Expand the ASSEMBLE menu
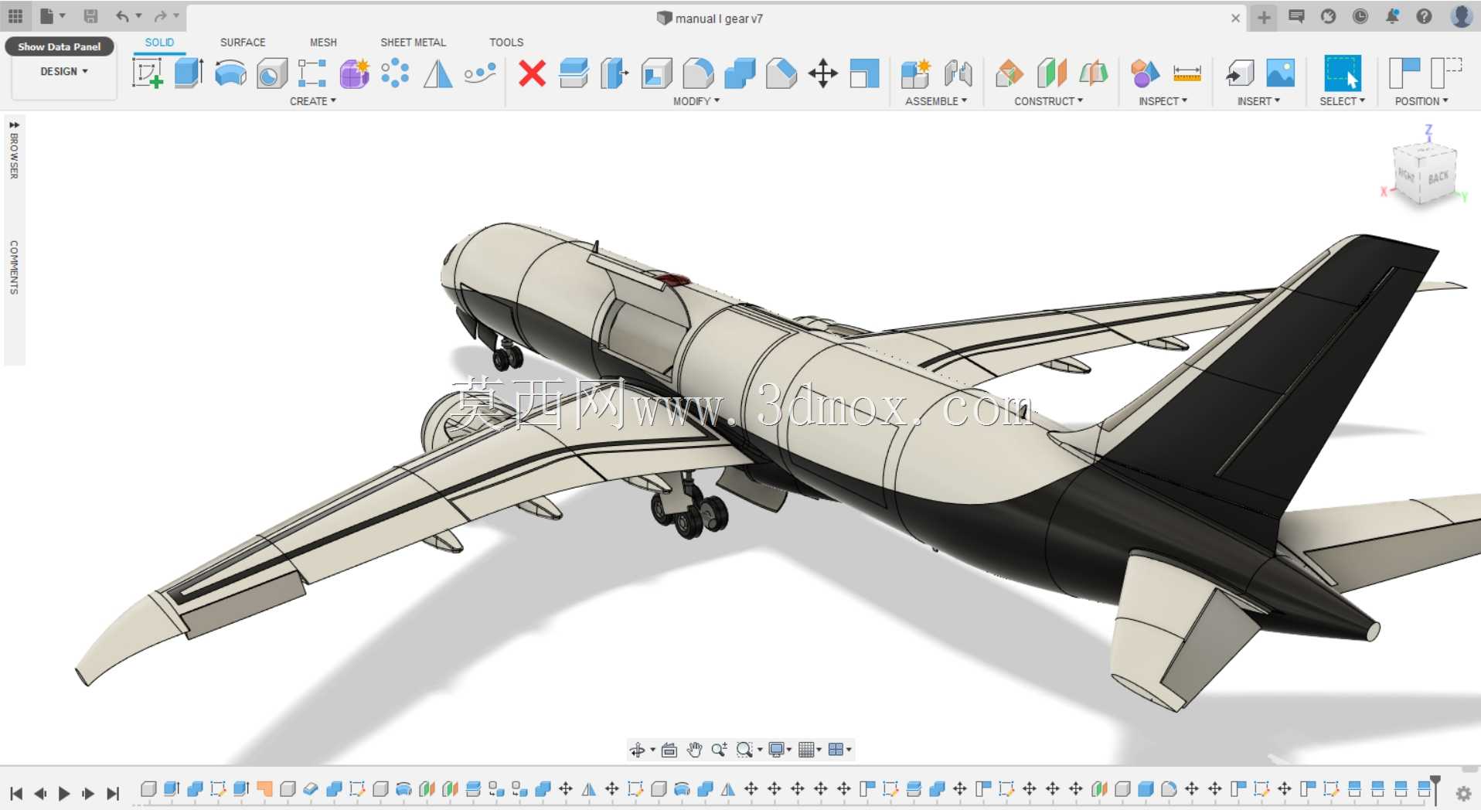1481x810 pixels. (x=936, y=101)
